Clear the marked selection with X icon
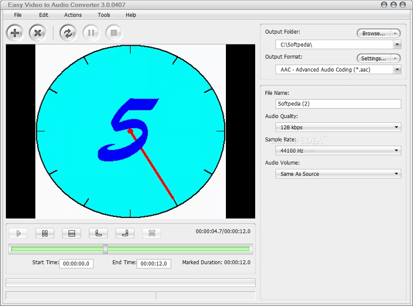 point(152,233)
